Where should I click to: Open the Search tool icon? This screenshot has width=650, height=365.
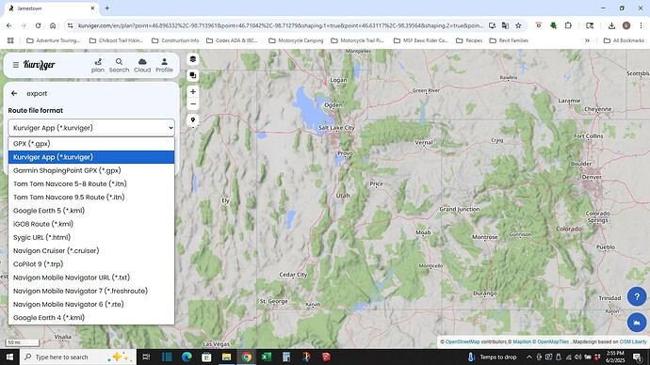tap(119, 66)
